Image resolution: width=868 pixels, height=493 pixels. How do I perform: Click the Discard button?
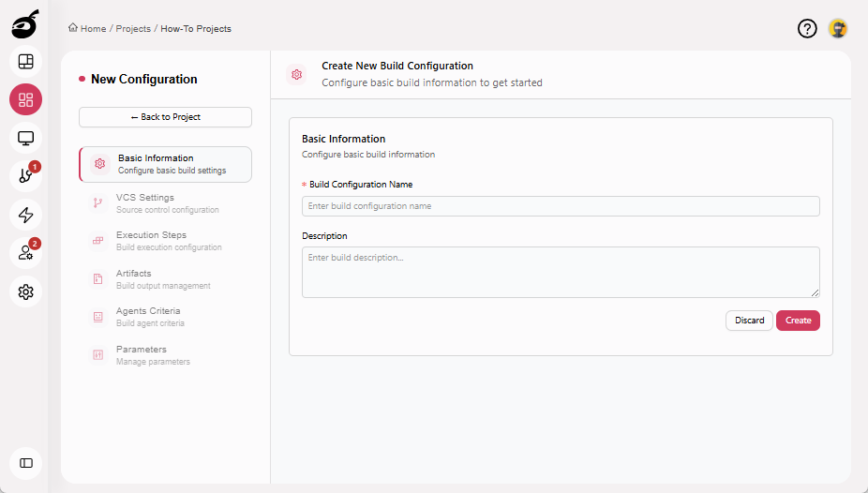[x=749, y=321]
